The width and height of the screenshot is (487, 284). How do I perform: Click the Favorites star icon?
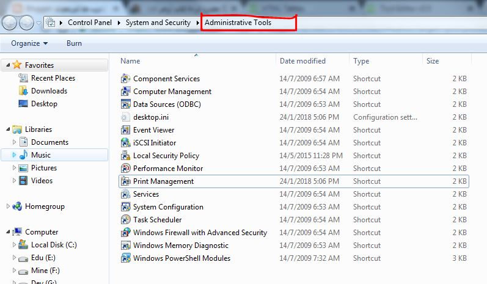tap(16, 65)
